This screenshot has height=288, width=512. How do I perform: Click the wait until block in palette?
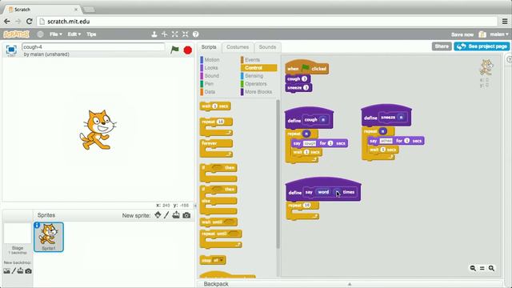[218, 222]
